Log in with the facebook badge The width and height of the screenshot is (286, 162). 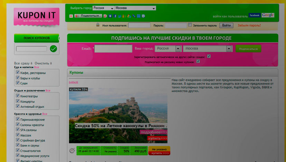[255, 15]
